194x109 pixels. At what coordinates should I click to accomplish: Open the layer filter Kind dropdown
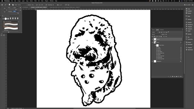(x=155, y=32)
